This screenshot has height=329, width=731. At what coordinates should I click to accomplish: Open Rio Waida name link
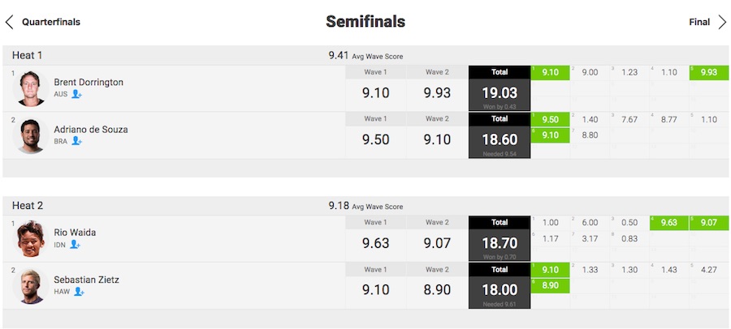point(75,233)
